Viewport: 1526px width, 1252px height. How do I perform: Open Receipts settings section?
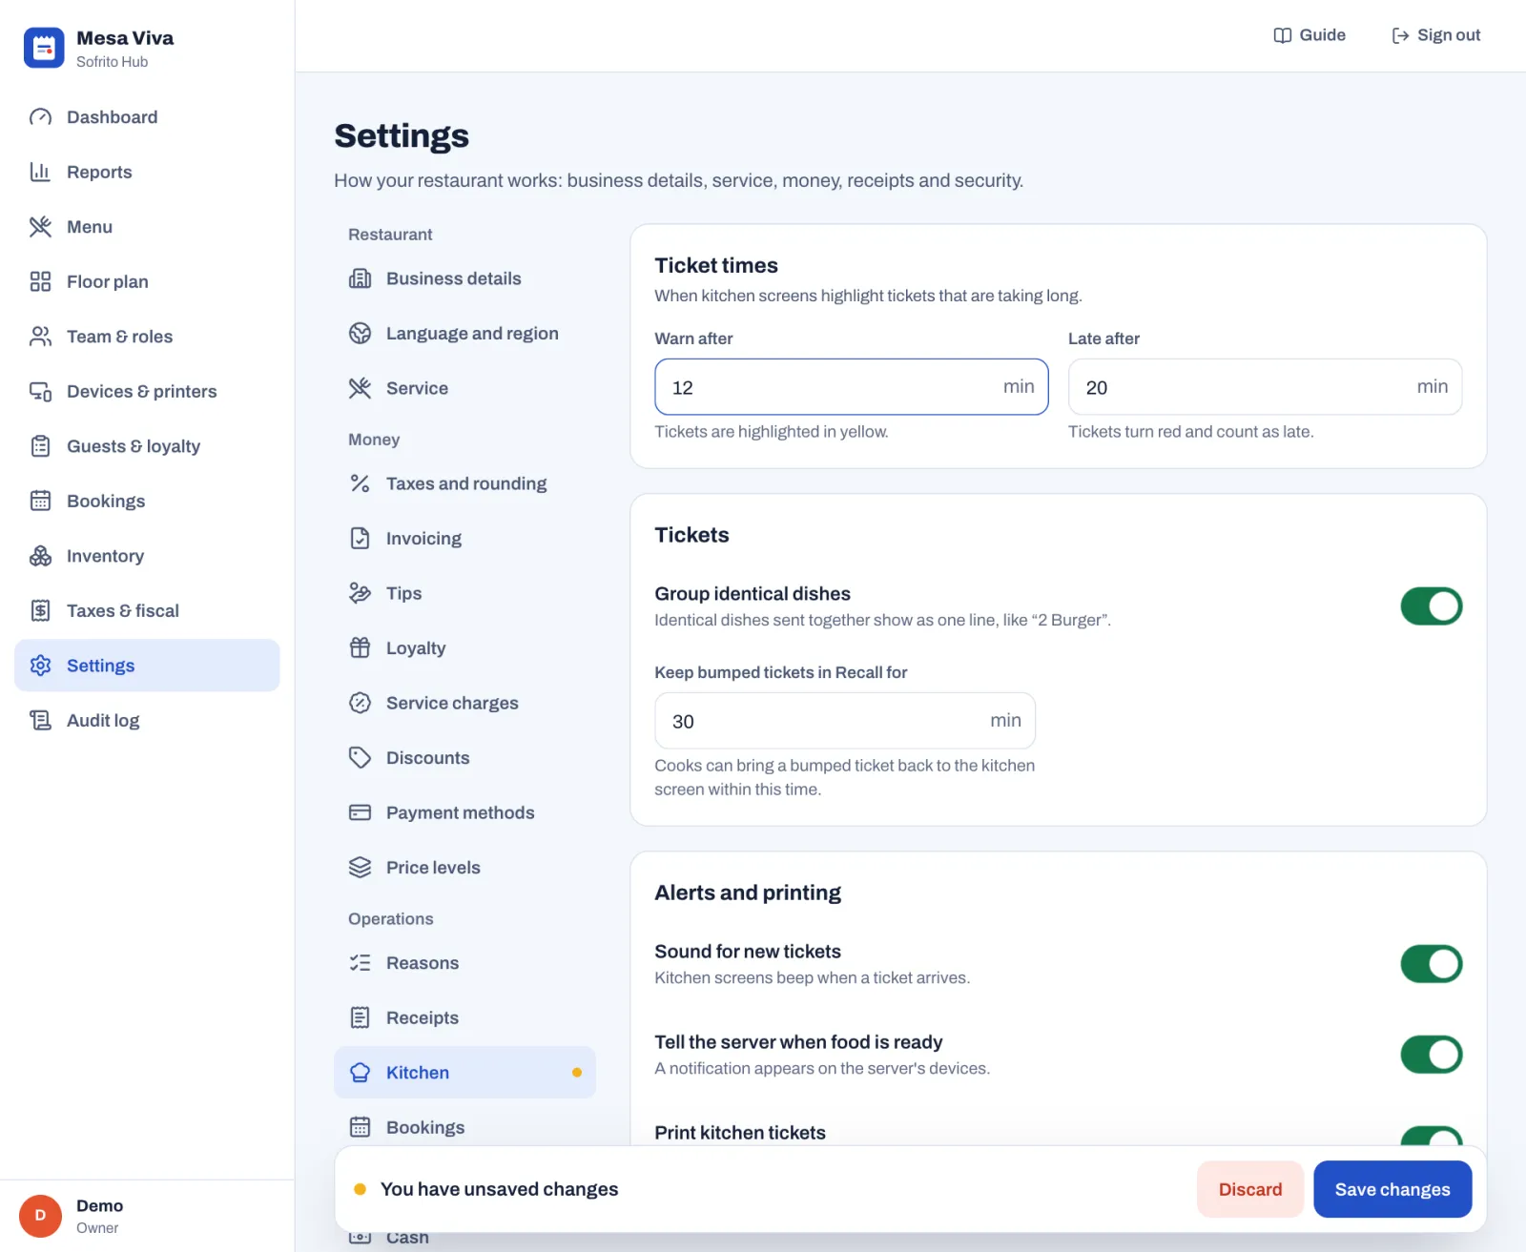click(464, 1017)
